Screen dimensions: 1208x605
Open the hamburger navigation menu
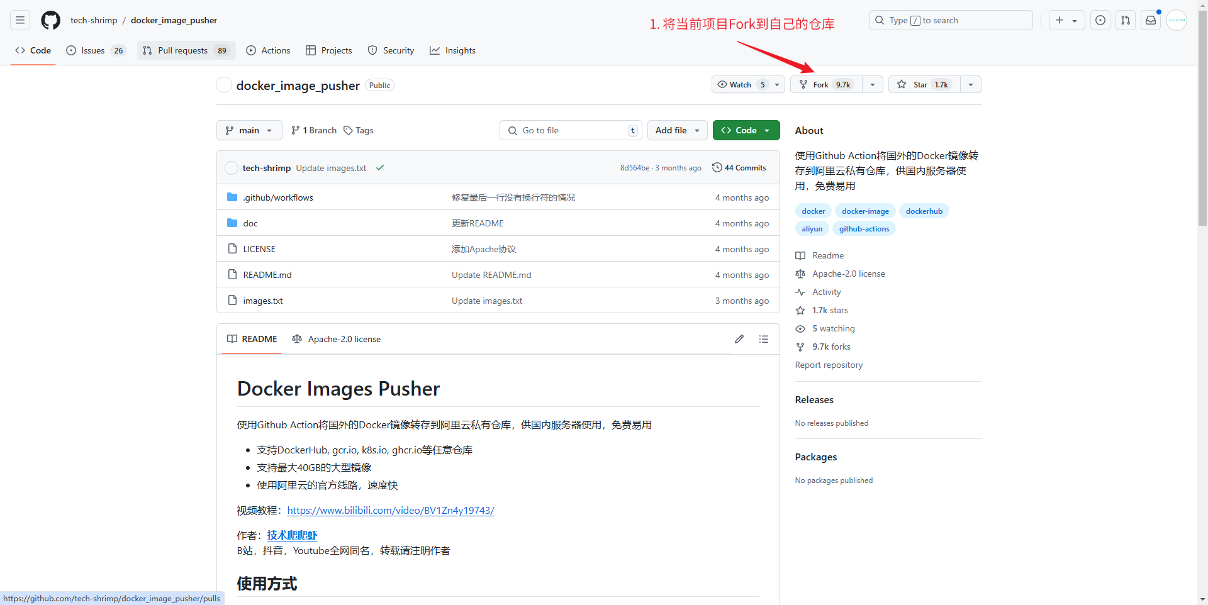click(x=20, y=20)
